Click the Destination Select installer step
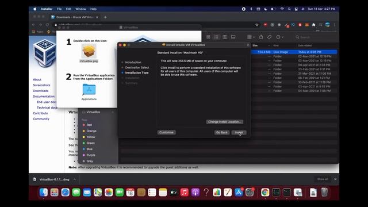 [137, 68]
